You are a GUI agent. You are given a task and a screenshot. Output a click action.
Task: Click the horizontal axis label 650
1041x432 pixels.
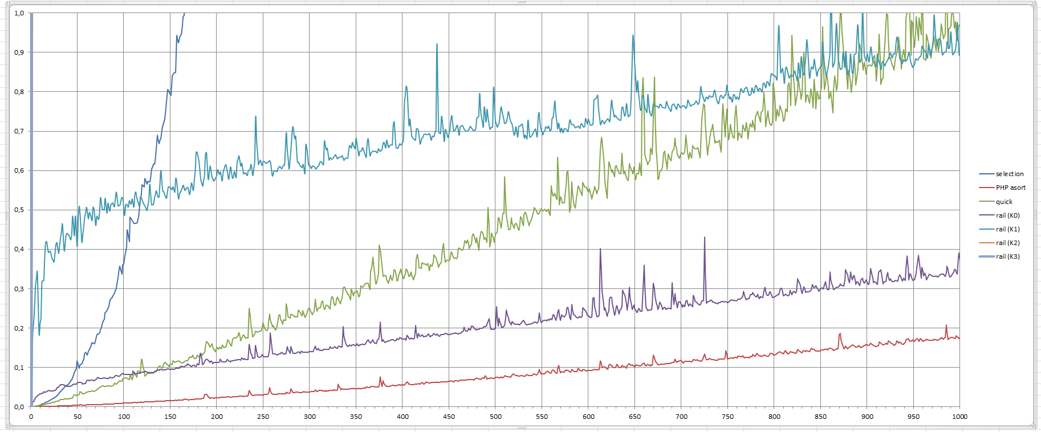pos(635,417)
